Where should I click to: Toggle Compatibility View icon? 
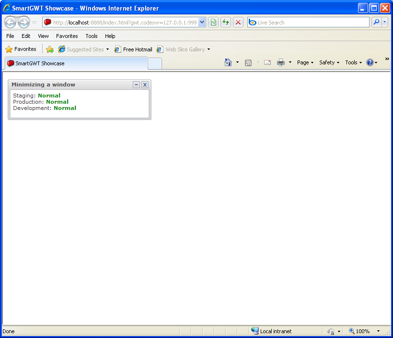pyautogui.click(x=213, y=23)
